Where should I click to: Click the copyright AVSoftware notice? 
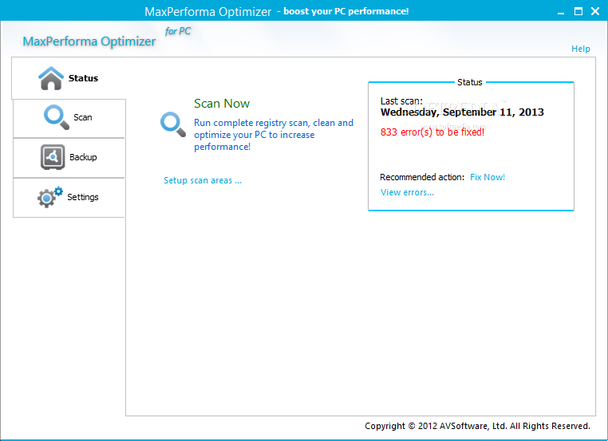(477, 426)
